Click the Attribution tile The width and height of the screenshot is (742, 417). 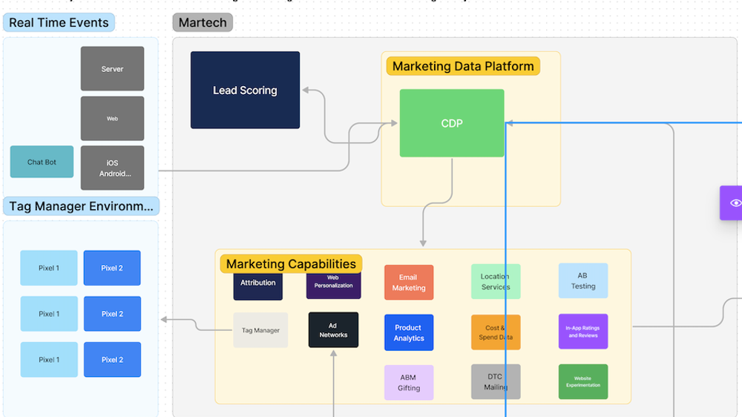[258, 286]
